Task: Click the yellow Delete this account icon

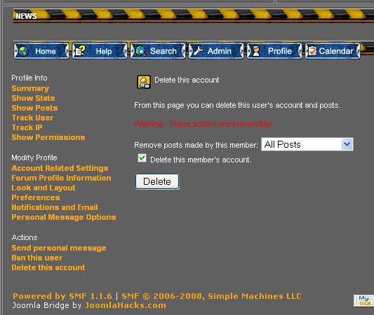Action: click(144, 82)
